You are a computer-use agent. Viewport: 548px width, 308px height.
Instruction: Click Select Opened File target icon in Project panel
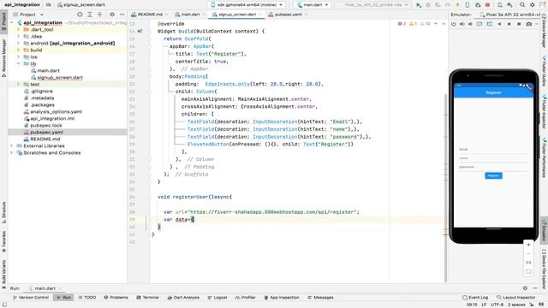80,15
